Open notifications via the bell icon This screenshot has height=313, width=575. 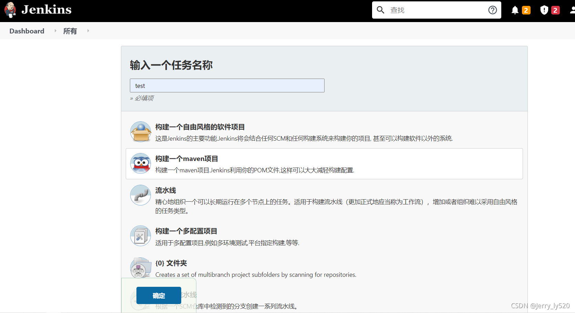click(x=515, y=10)
